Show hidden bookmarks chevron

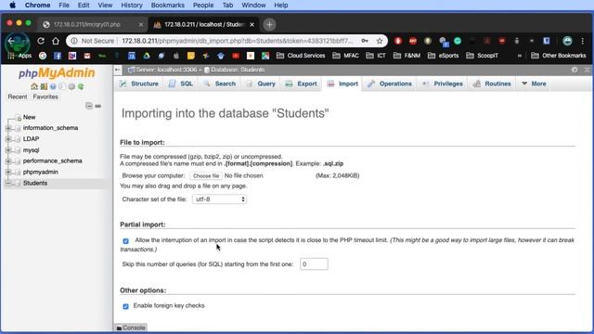(520, 56)
